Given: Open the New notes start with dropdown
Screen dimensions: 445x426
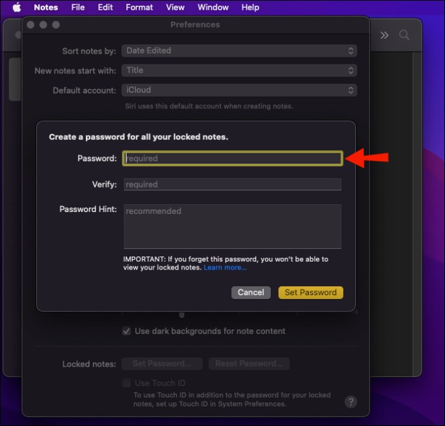Looking at the screenshot, I should click(x=239, y=70).
